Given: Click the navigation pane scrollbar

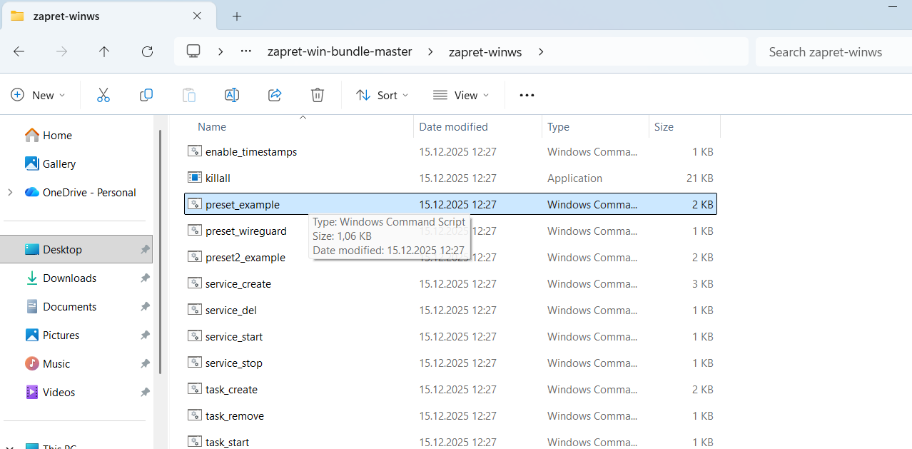Looking at the screenshot, I should [160, 252].
